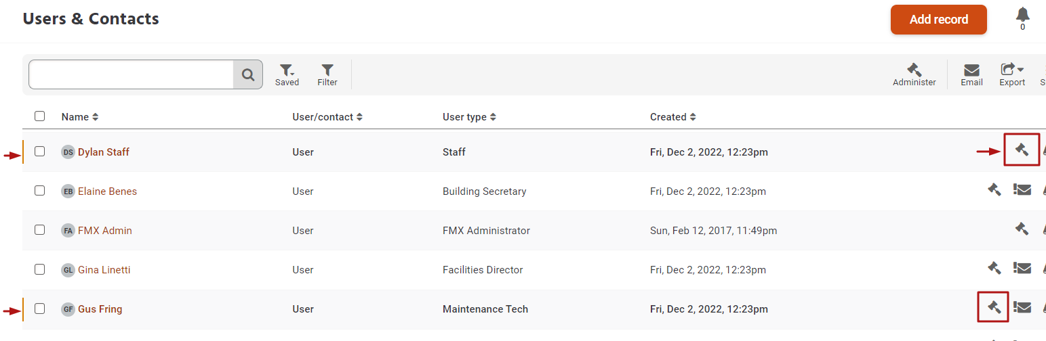The height and width of the screenshot is (341, 1046).
Task: Tick the checkbox next to Gus Fring
Action: coord(40,309)
